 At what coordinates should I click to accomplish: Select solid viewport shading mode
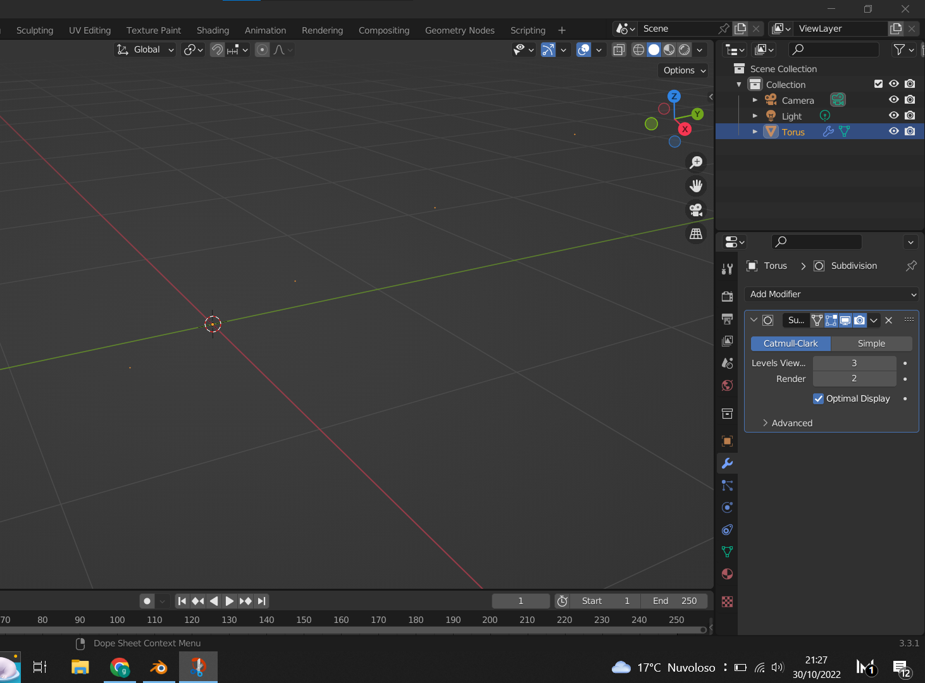tap(654, 49)
